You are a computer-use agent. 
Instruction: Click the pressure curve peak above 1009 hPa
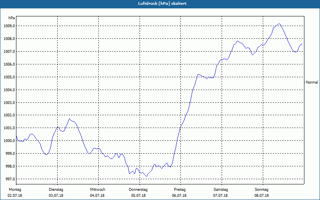pos(279,24)
